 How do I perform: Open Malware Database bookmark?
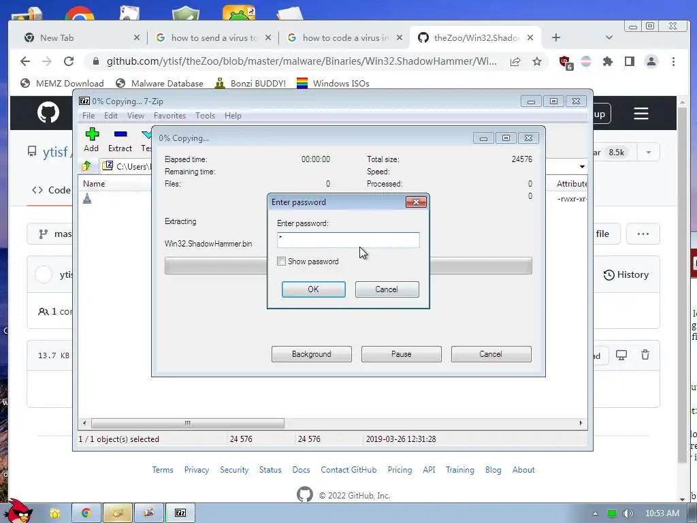159,83
